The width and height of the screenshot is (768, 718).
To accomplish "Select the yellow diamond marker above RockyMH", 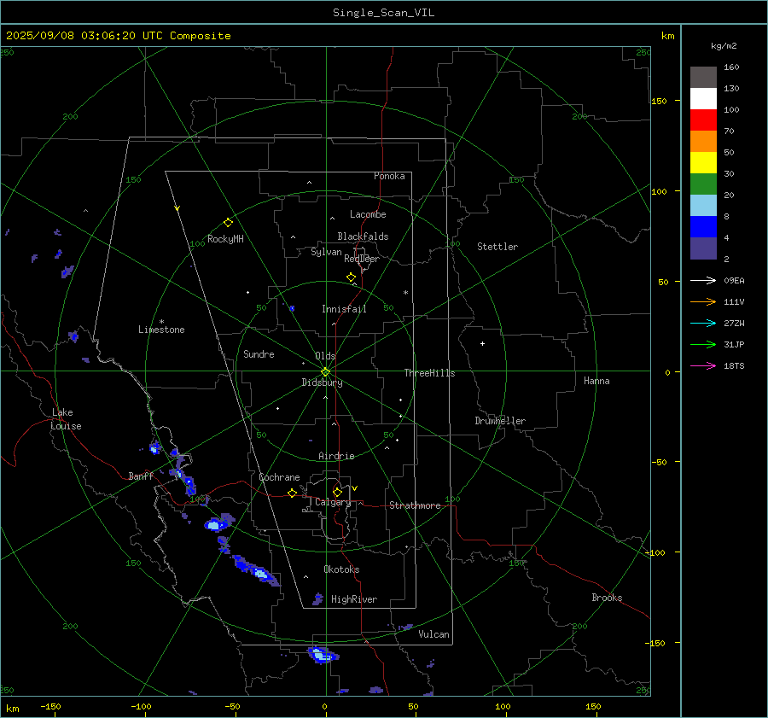I will (x=228, y=223).
